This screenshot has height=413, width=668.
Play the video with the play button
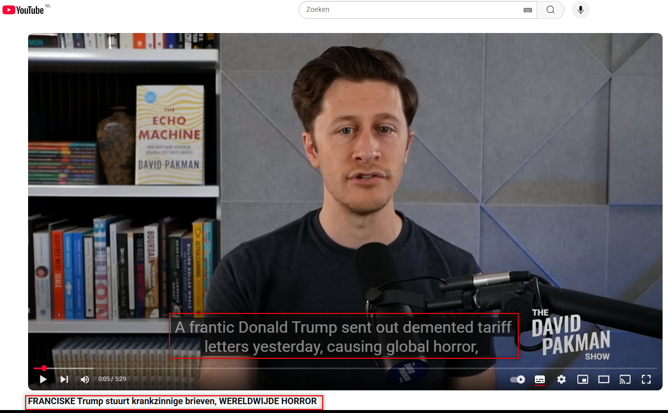tap(43, 379)
